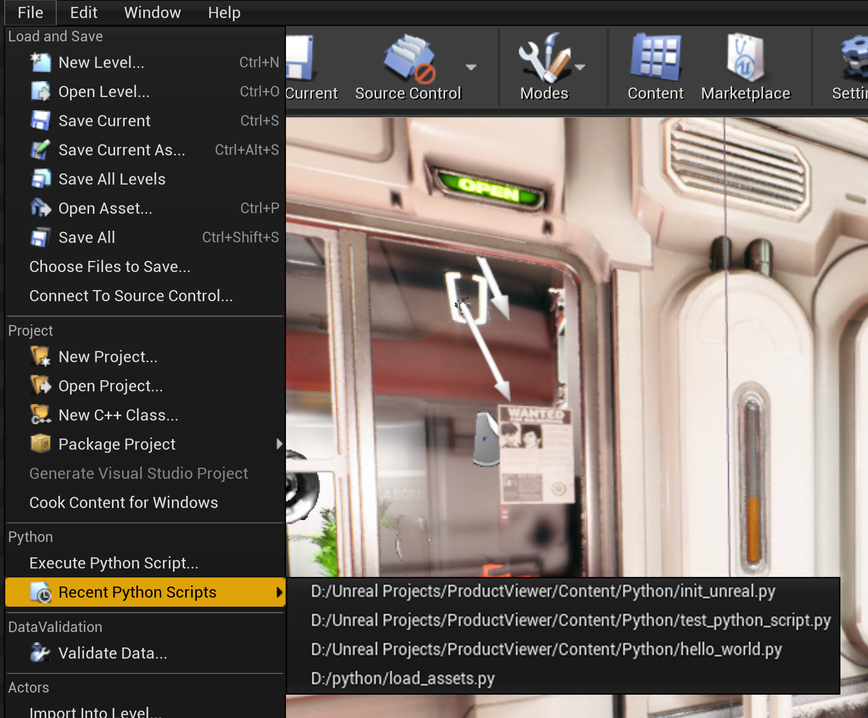Choose Open Project... menu entry
868x718 pixels.
click(145, 386)
